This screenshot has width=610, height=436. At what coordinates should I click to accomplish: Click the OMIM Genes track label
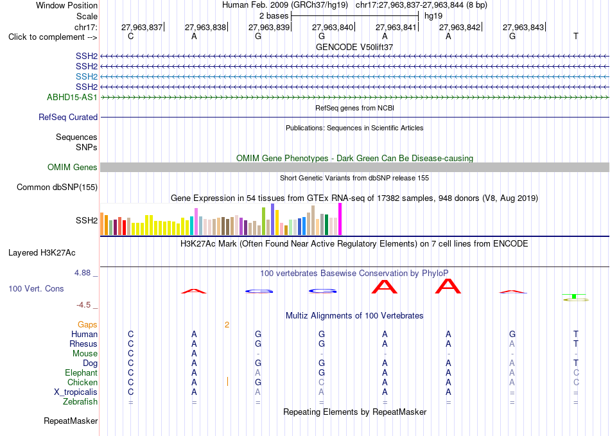[73, 167]
